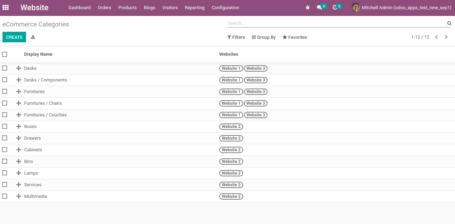Open the Products menu
The image size is (455, 224).
click(x=127, y=8)
